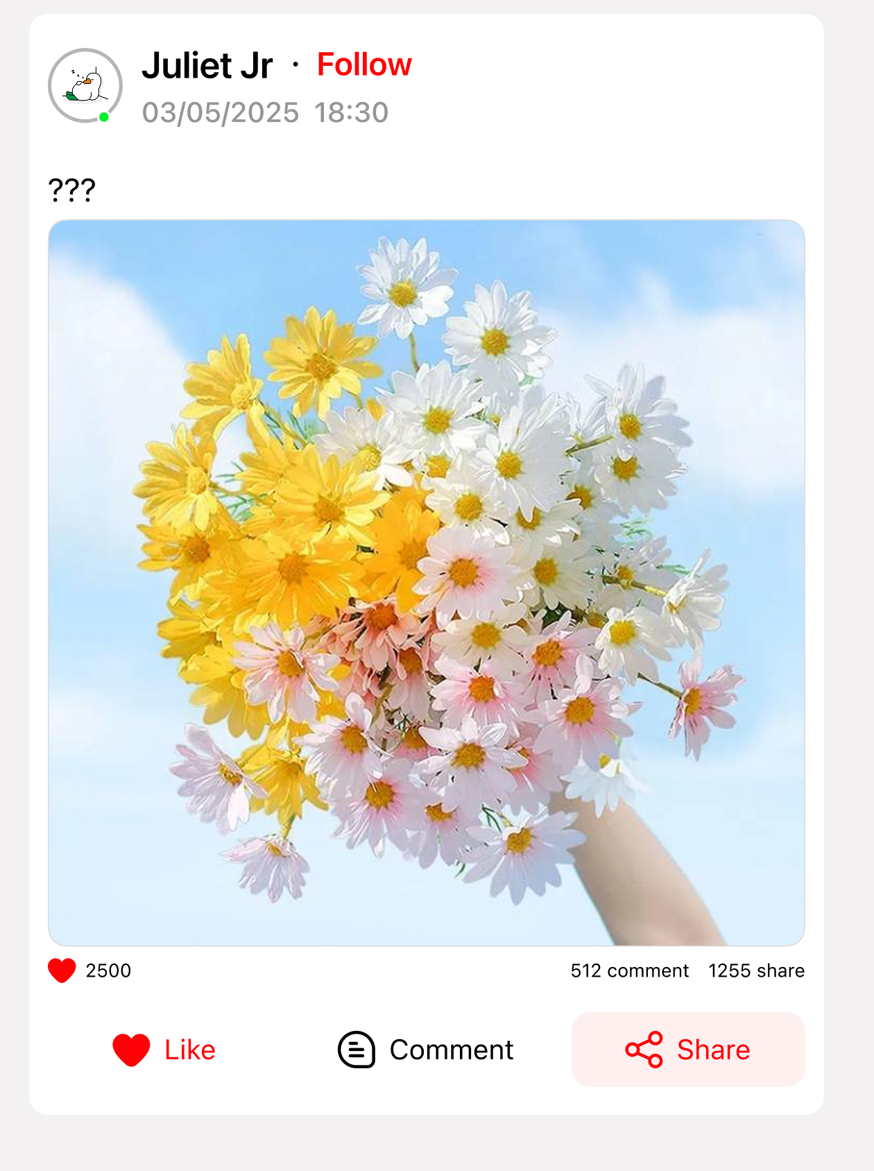The width and height of the screenshot is (874, 1171).
Task: Click the 18:30 post time
Action: tap(351, 112)
